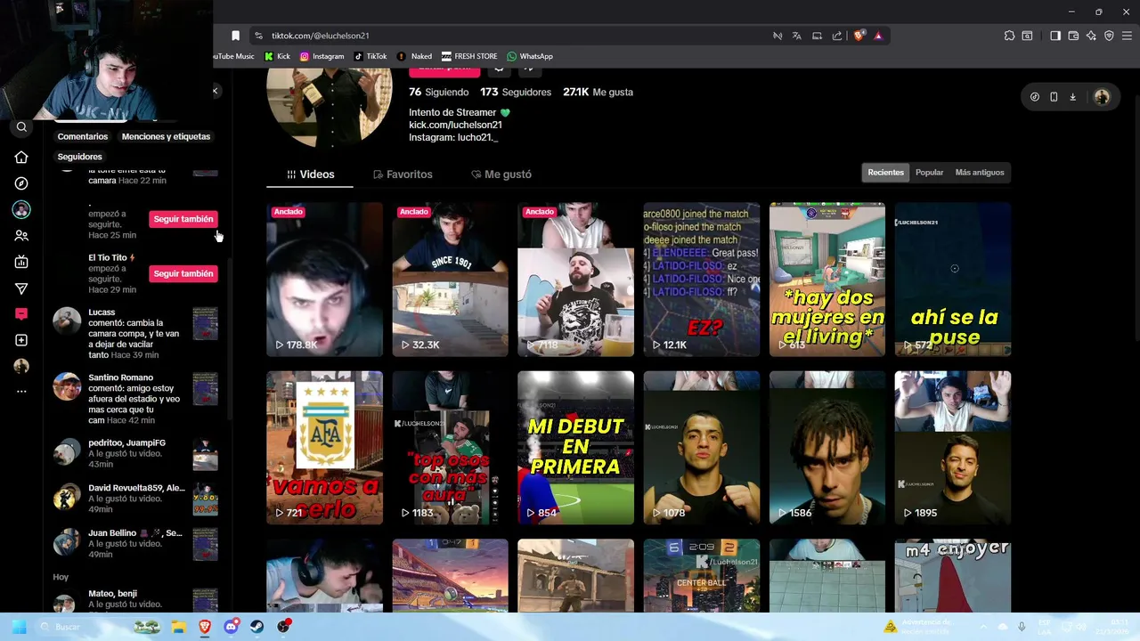Open Santino Romano comment notification
Image resolution: width=1140 pixels, height=641 pixels.
pos(134,399)
